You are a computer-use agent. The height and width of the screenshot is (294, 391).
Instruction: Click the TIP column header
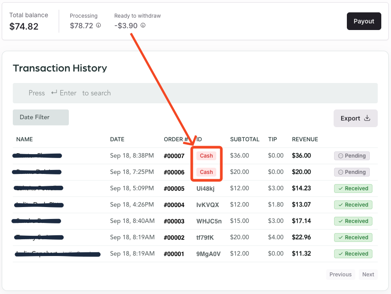click(x=273, y=139)
